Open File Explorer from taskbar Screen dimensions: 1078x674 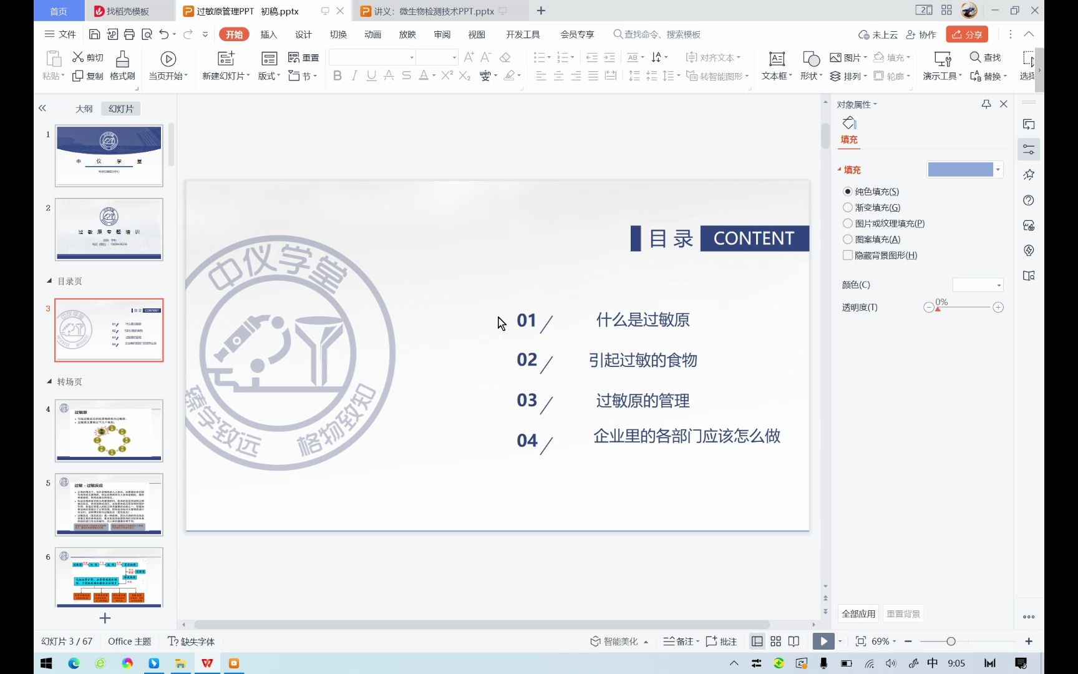pyautogui.click(x=180, y=663)
